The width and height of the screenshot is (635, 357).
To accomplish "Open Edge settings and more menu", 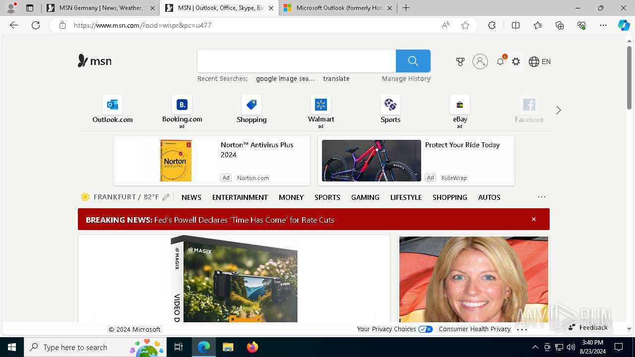I will pos(603,25).
